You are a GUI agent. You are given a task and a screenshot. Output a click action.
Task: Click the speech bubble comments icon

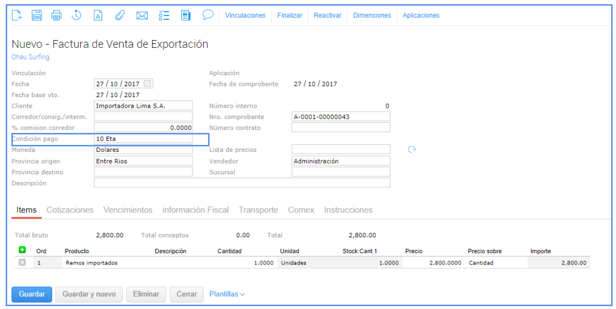pos(208,15)
